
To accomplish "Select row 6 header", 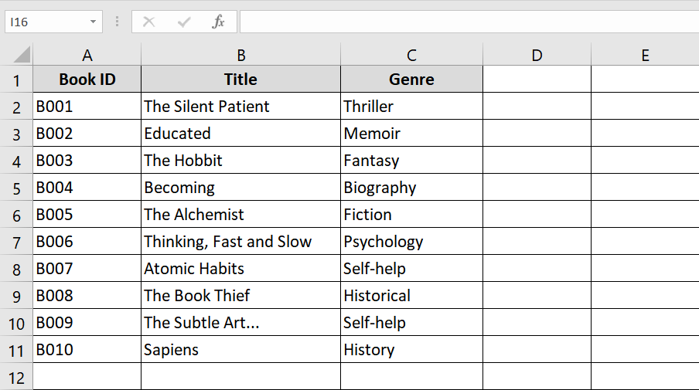I will pos(16,215).
